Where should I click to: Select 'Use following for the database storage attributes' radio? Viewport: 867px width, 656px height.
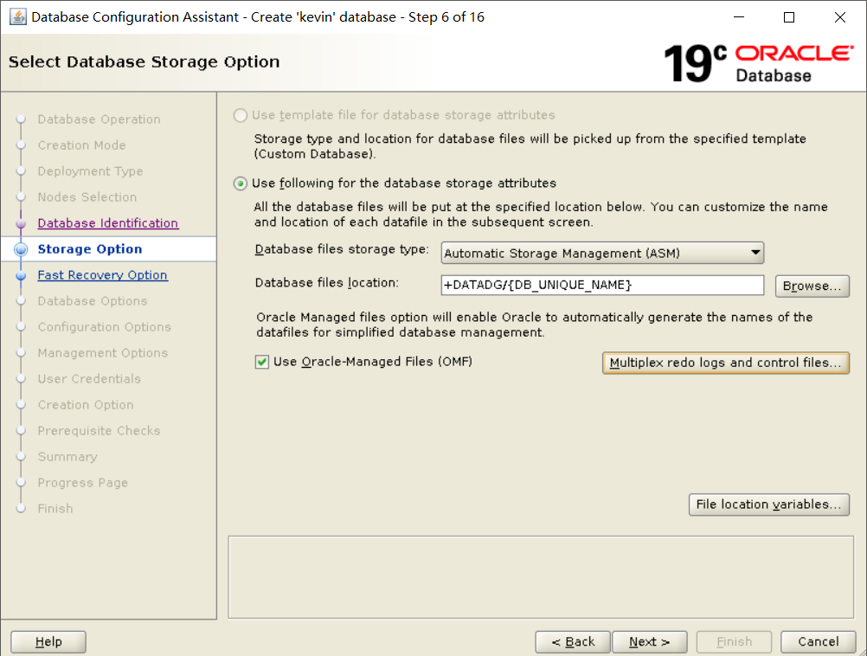pos(240,183)
